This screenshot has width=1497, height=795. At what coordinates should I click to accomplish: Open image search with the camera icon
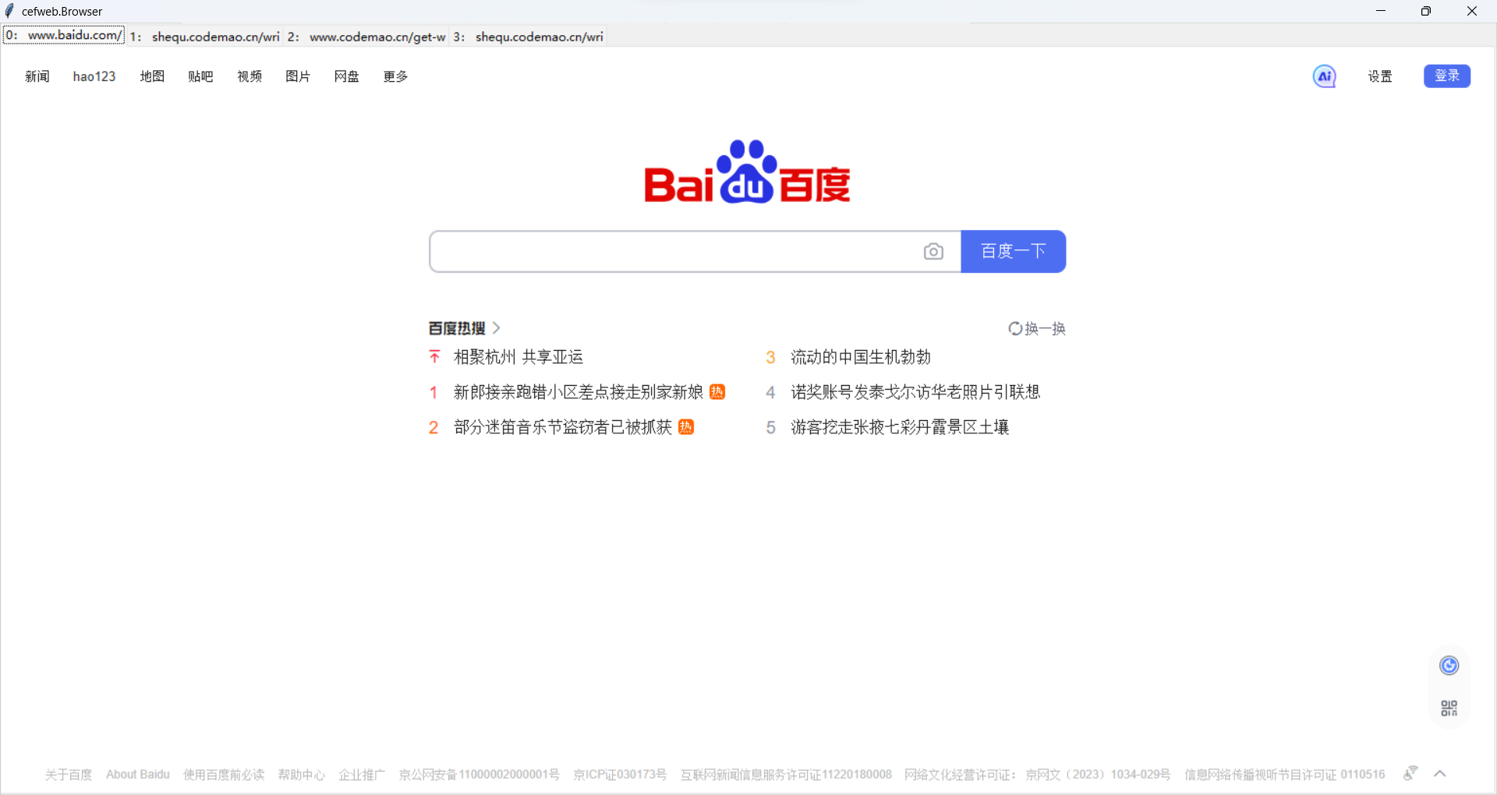click(x=933, y=251)
